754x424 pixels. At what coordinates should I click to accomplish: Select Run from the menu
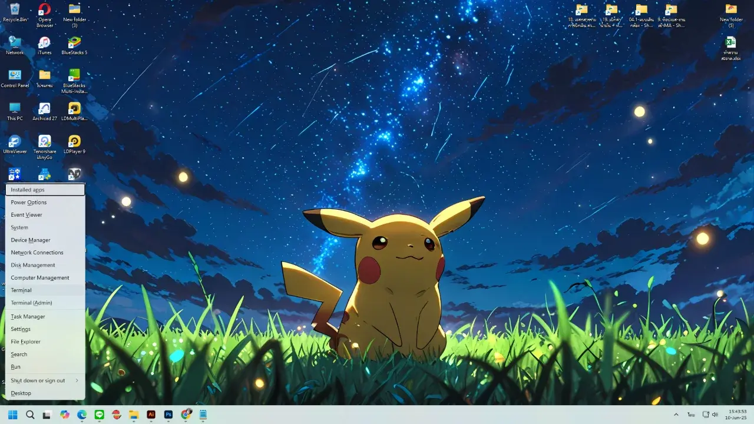[x=45, y=367]
